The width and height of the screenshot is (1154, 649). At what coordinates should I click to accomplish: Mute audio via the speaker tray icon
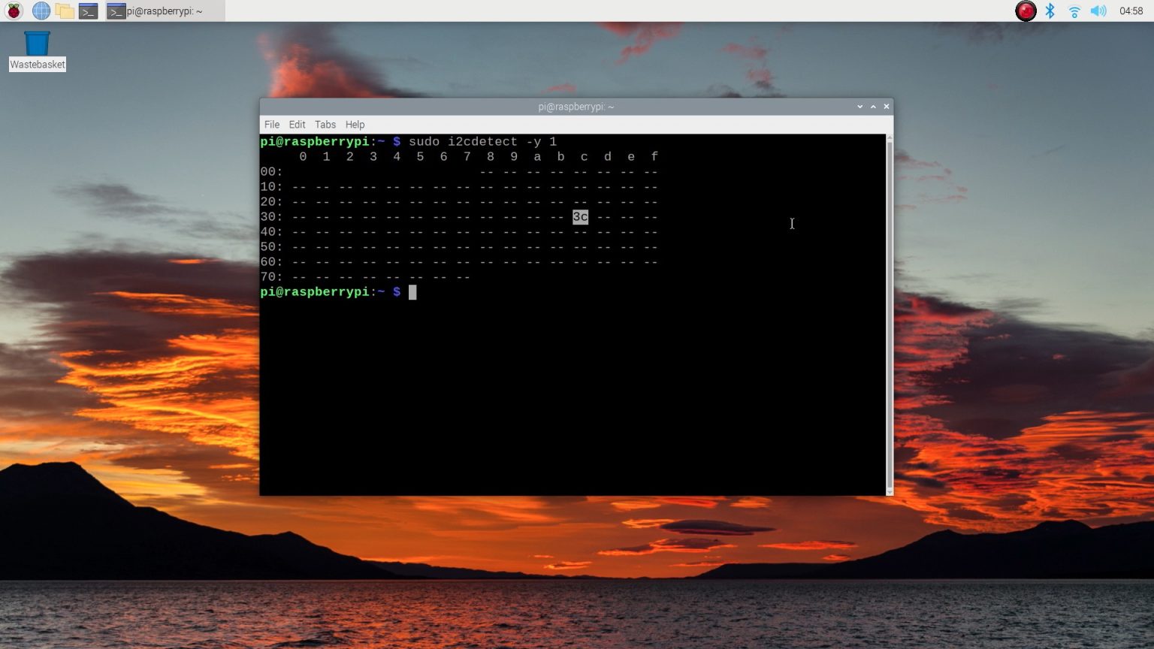click(1098, 11)
